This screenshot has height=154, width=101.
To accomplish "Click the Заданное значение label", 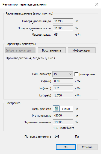I will (x=38, y=122).
